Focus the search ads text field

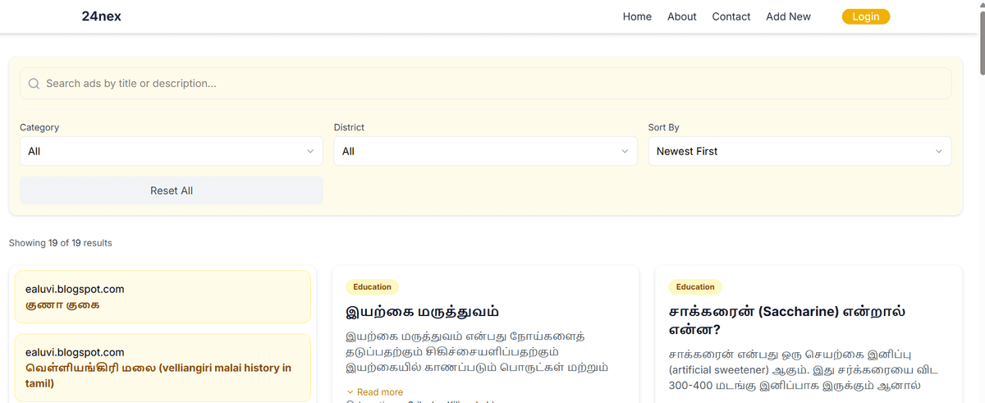click(492, 84)
